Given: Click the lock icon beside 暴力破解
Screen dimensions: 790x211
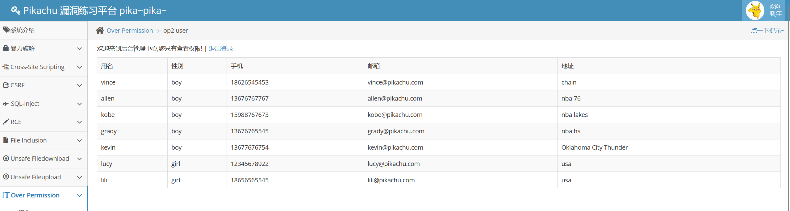Looking at the screenshot, I should point(6,48).
